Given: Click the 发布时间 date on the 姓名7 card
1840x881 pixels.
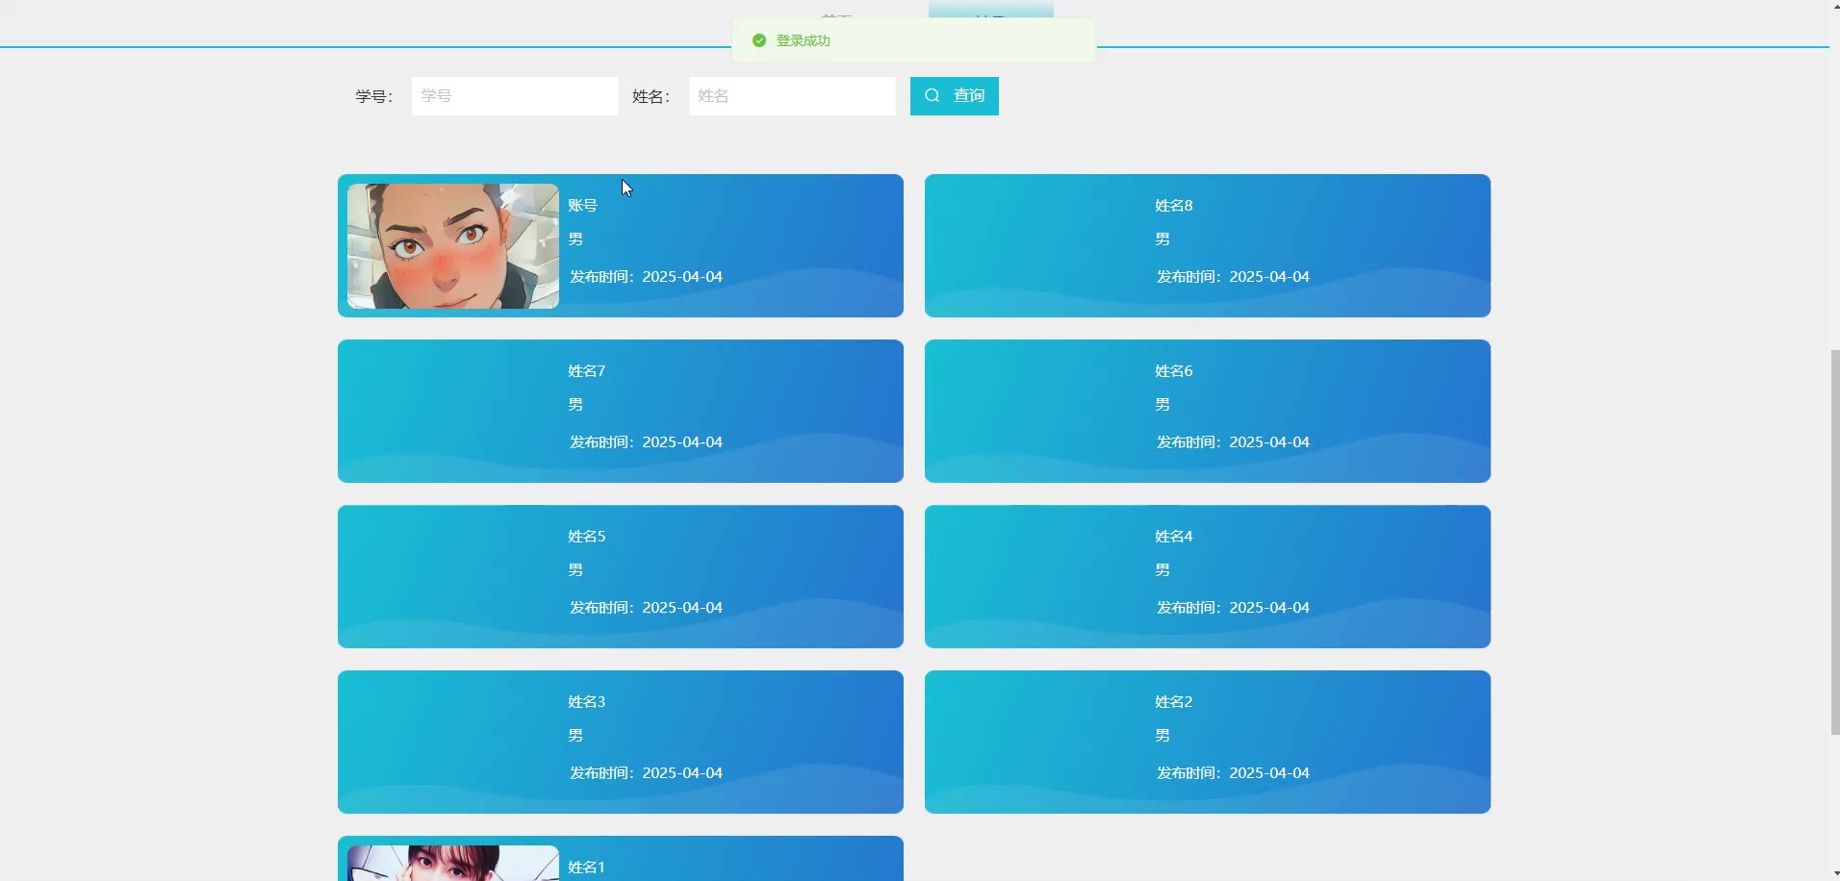Looking at the screenshot, I should pyautogui.click(x=646, y=442).
